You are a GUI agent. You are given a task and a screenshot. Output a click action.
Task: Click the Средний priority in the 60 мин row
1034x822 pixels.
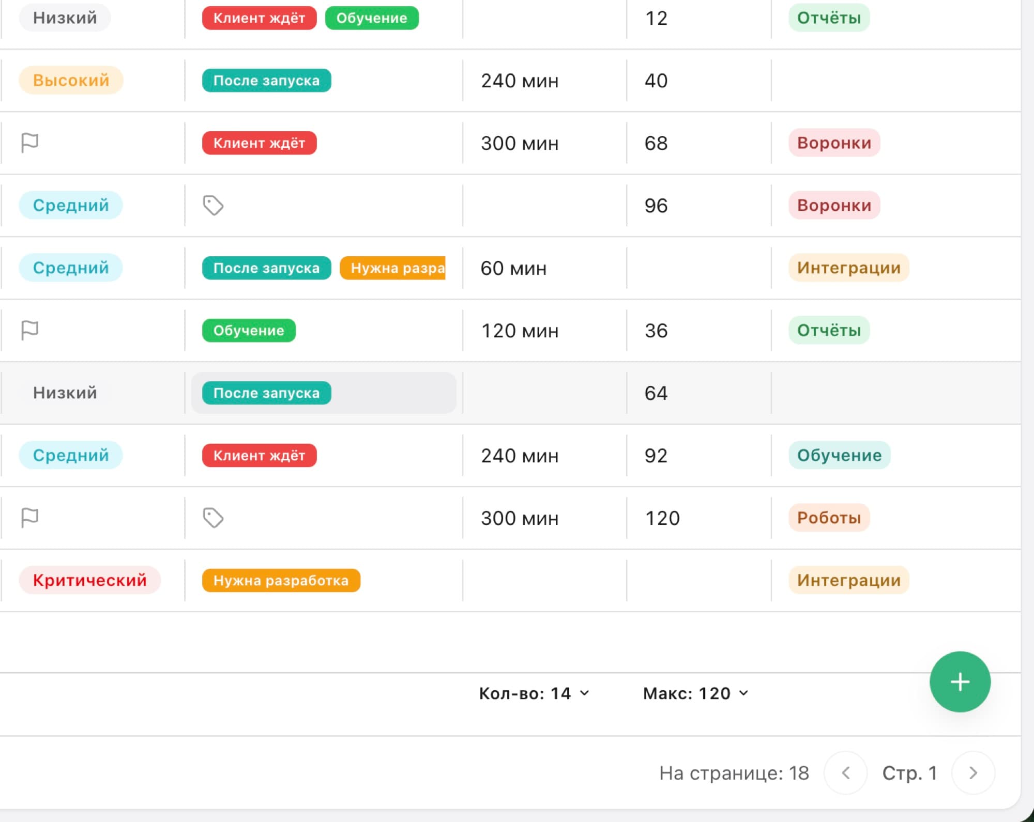[71, 268]
